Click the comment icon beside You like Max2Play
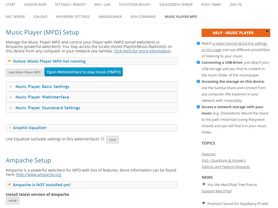278x208 pixels. point(204,184)
